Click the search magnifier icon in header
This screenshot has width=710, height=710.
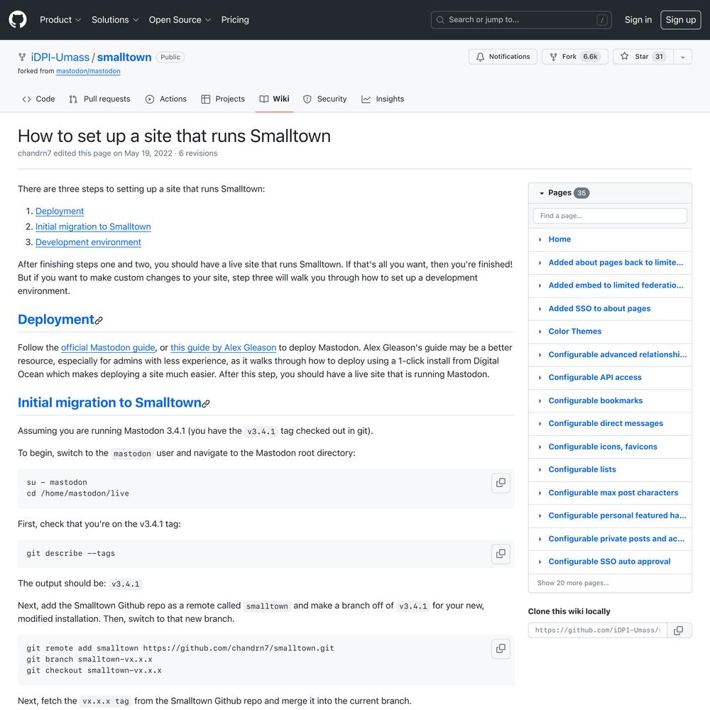click(x=440, y=20)
